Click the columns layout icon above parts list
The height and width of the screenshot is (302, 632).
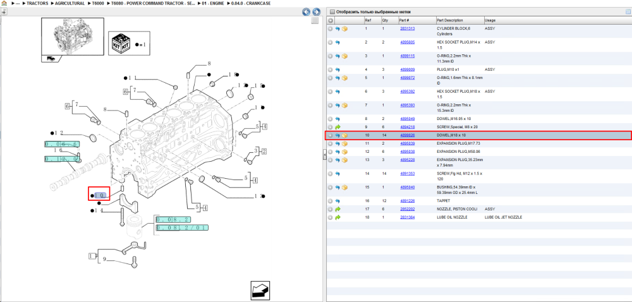(x=628, y=11)
